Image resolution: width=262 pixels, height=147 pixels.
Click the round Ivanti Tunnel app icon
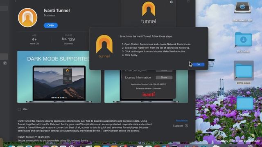27,18
